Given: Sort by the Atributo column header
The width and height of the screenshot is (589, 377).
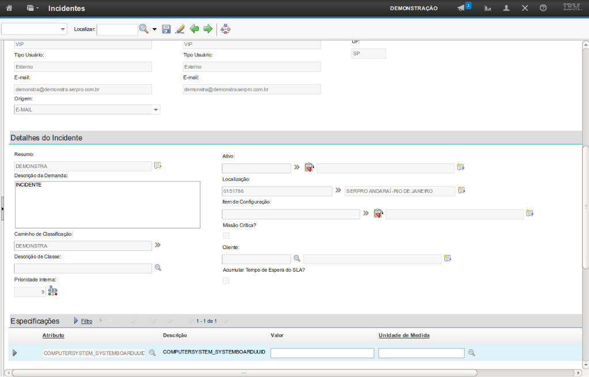Looking at the screenshot, I should (x=53, y=335).
